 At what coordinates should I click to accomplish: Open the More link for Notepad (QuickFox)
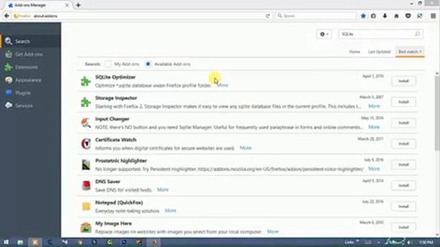click(x=170, y=211)
